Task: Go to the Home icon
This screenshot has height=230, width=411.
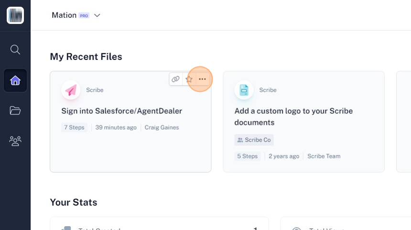Action: tap(15, 80)
